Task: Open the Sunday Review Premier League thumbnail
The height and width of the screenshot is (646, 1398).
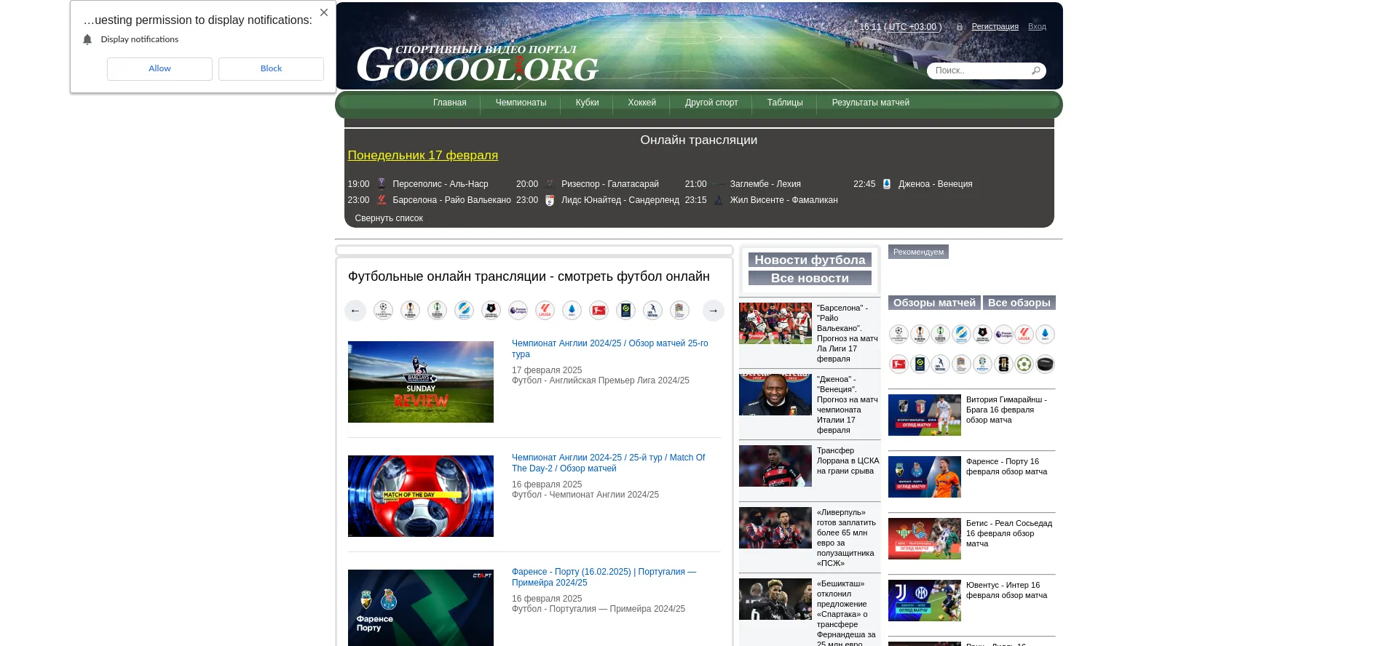Action: point(420,382)
